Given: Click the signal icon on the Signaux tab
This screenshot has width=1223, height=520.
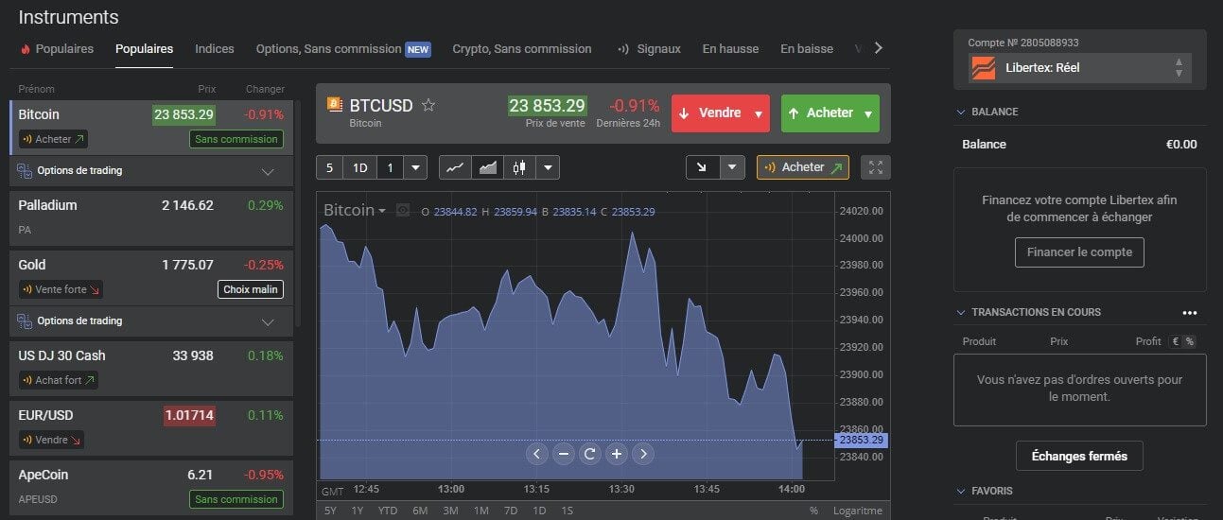Looking at the screenshot, I should click(x=624, y=49).
